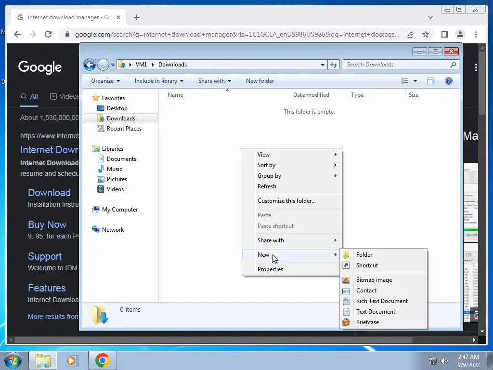Open the Videos library
This screenshot has width=493, height=370.
tap(110, 189)
